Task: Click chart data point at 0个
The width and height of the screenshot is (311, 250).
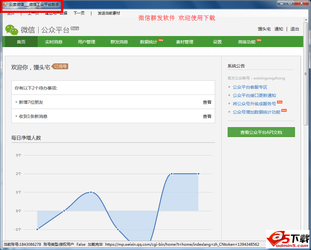Action: click(64, 211)
